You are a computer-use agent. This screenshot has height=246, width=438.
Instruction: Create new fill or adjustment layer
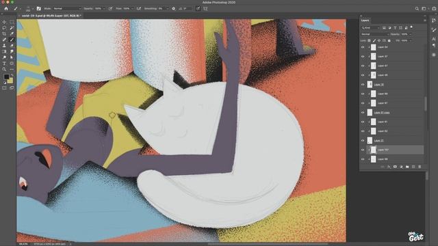tap(401, 167)
